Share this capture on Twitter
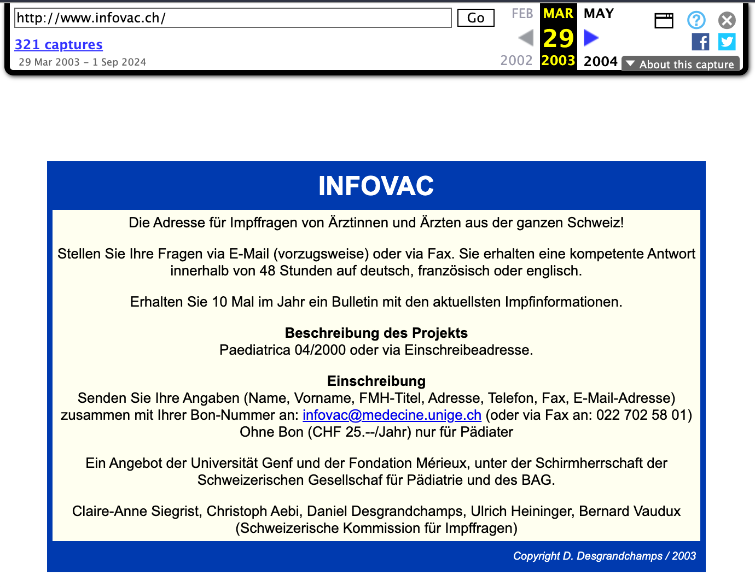 click(x=727, y=42)
